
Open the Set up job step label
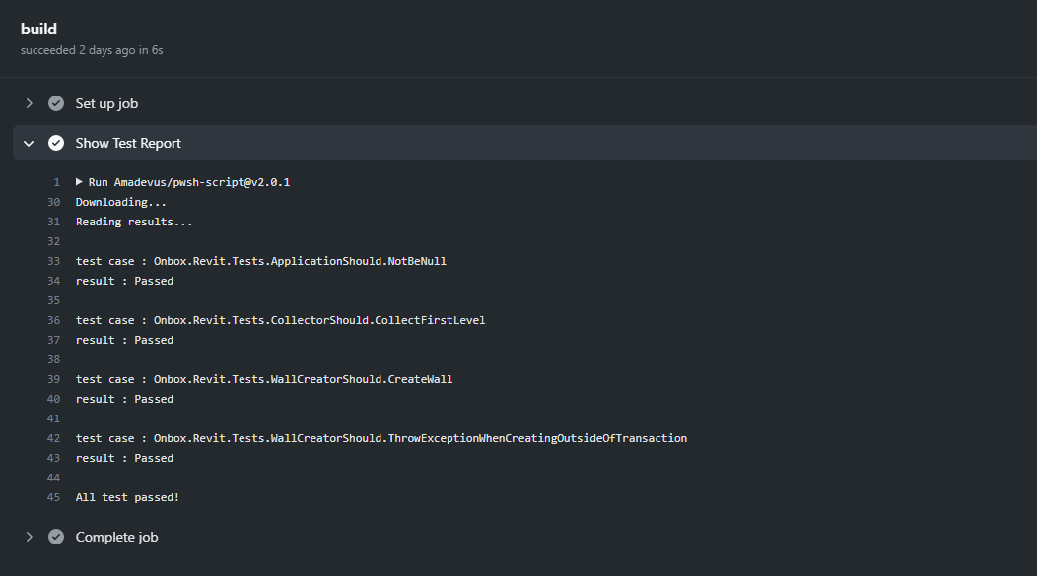click(x=106, y=103)
